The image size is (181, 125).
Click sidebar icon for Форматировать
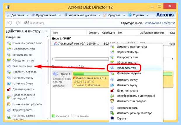(9, 110)
